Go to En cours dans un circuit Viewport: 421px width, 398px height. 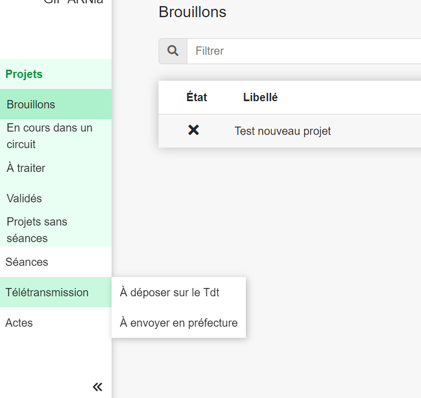49,136
